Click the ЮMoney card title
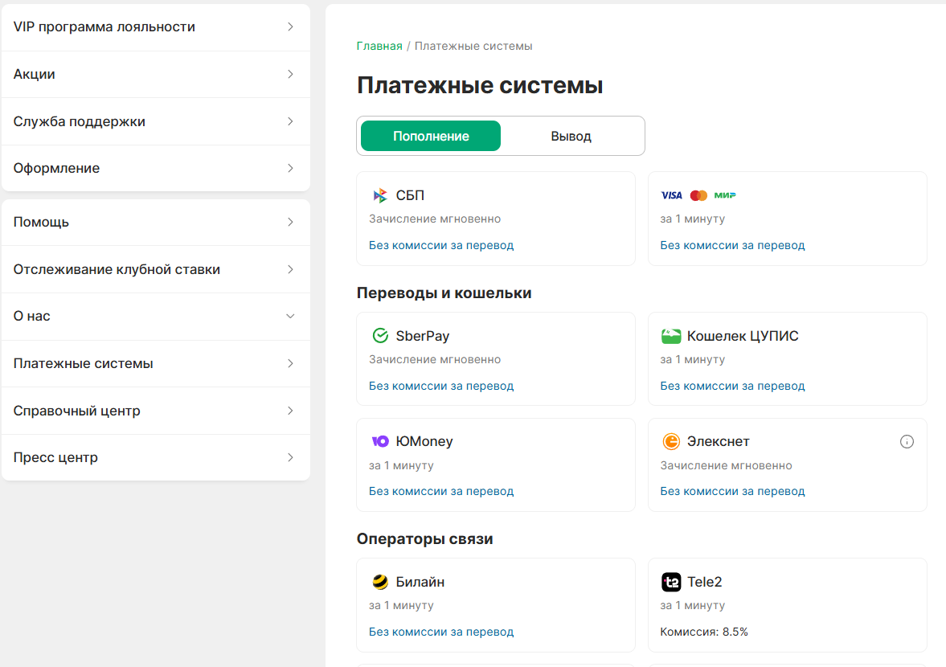The image size is (946, 667). pyautogui.click(x=424, y=441)
